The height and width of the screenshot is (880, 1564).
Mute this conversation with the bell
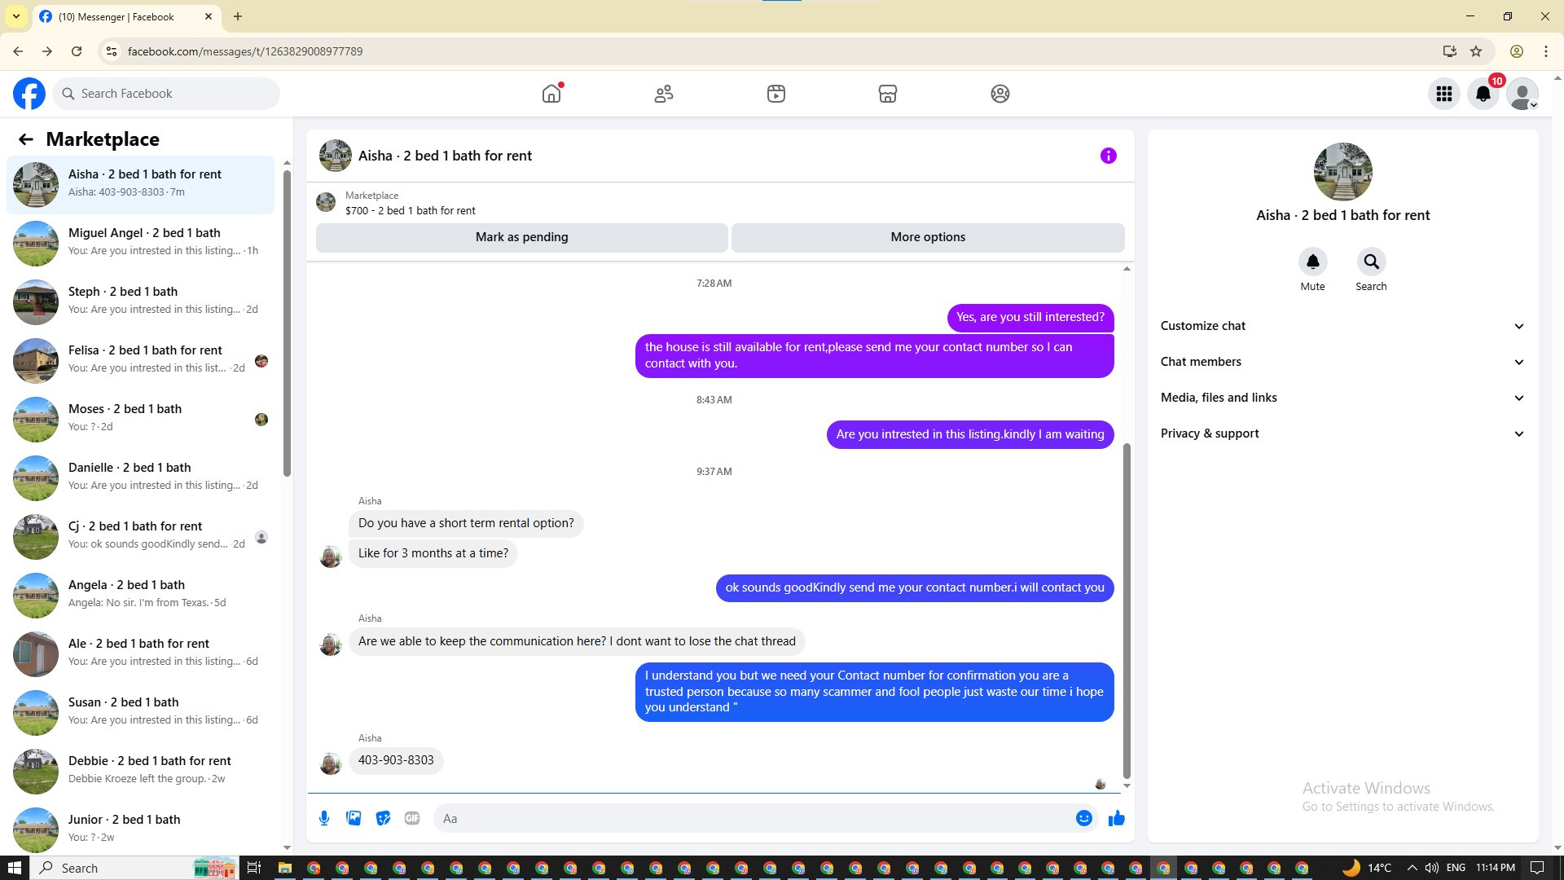[1312, 262]
